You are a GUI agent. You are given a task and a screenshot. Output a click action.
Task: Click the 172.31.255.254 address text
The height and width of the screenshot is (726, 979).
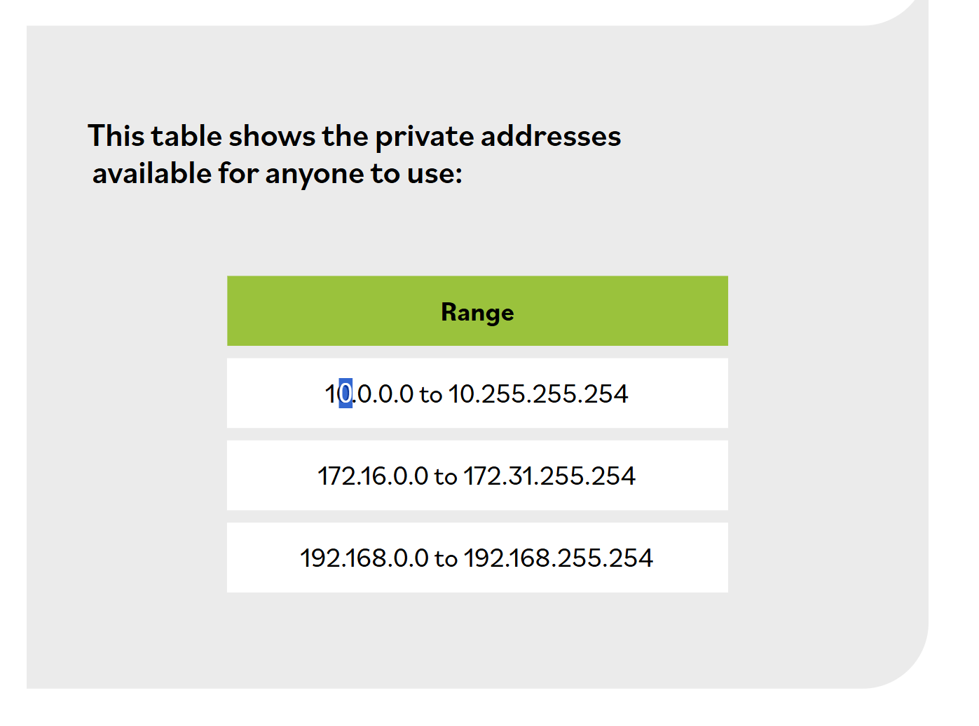pyautogui.click(x=549, y=476)
